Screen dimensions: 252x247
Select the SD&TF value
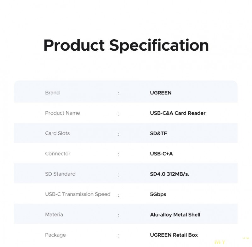pyautogui.click(x=158, y=133)
